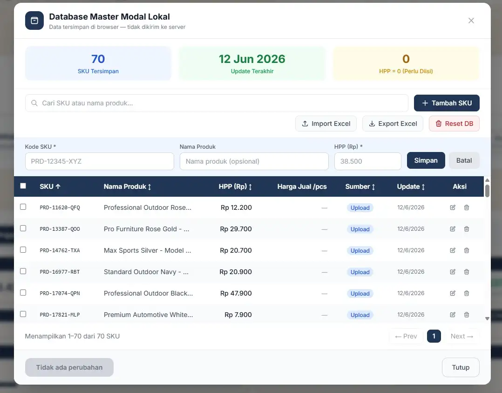502x393 pixels.
Task: Select the PRD-17074-QPN row checkbox
Action: point(23,293)
